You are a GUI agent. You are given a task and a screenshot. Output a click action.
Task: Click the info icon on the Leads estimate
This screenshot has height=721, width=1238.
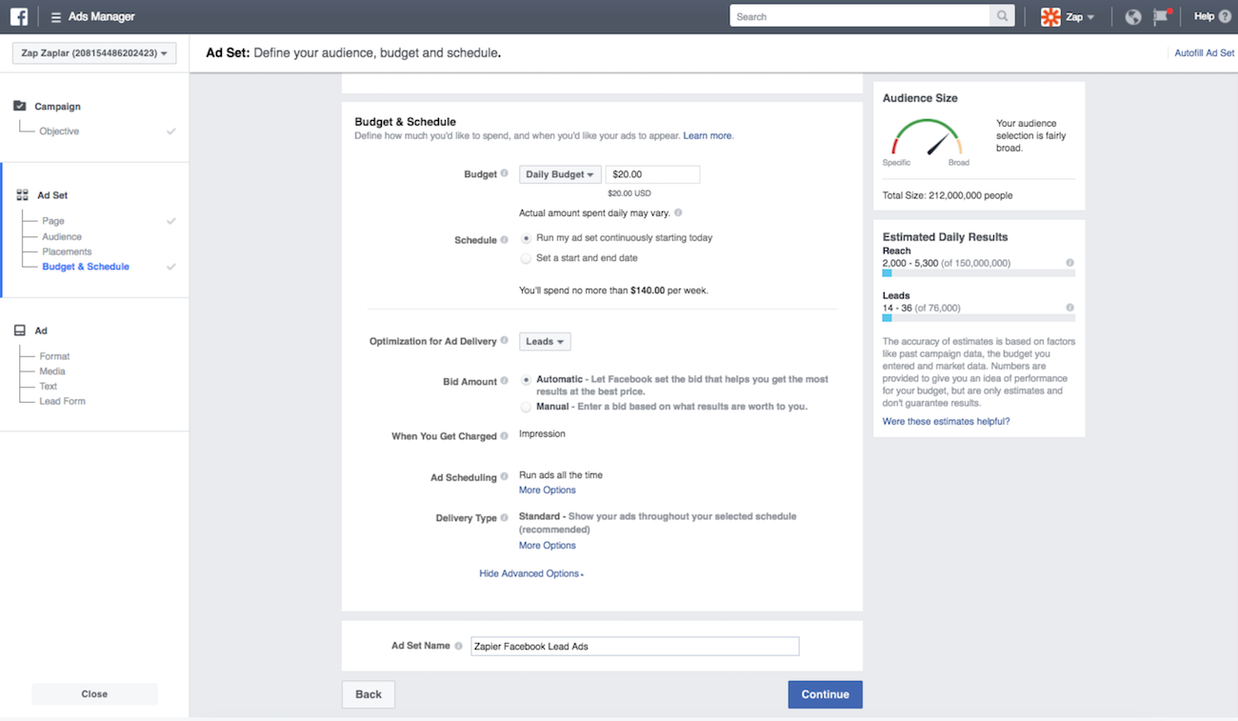point(1070,308)
